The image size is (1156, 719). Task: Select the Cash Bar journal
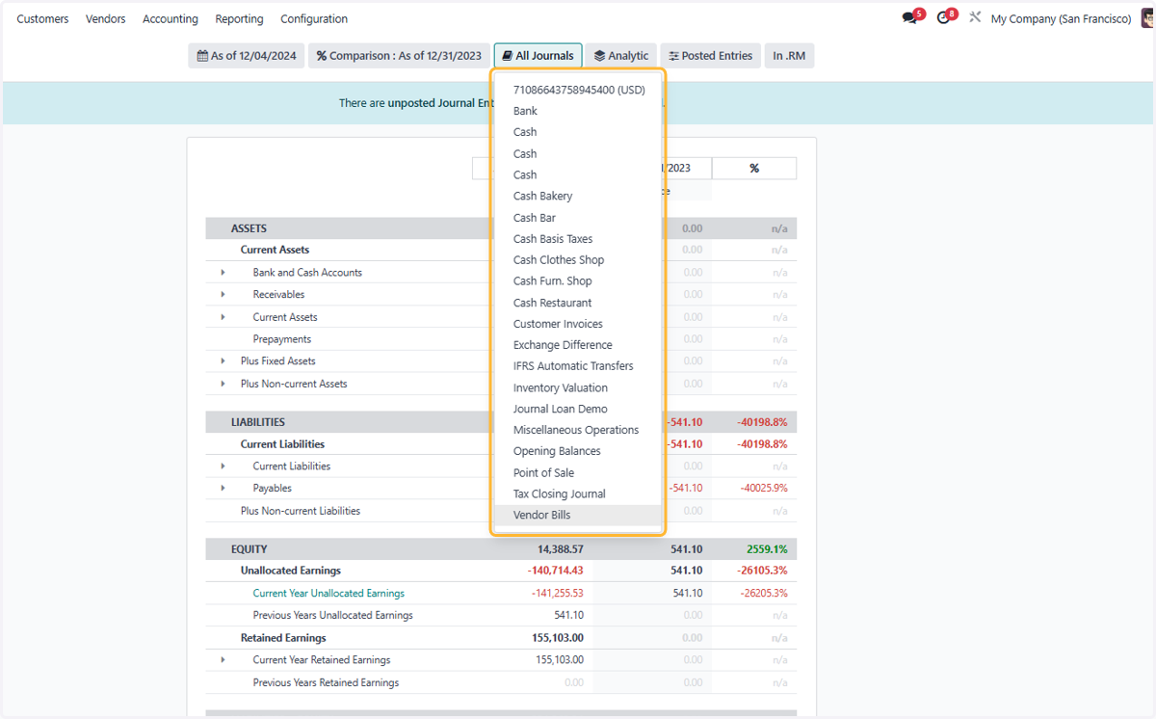coord(578,218)
